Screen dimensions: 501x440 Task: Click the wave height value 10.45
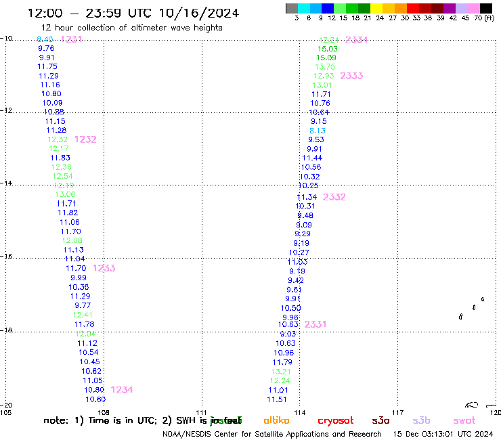[x=90, y=361]
